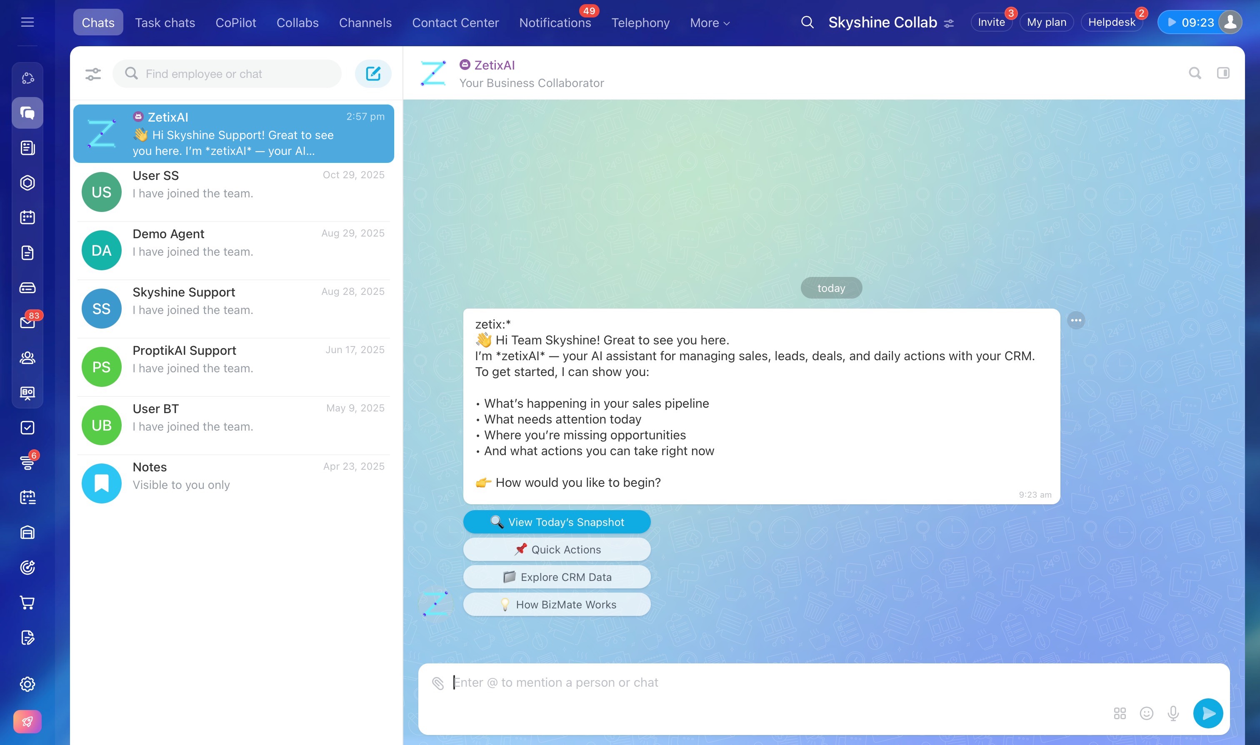Open the shopping cart sidebar icon
The image size is (1260, 745).
[x=27, y=603]
